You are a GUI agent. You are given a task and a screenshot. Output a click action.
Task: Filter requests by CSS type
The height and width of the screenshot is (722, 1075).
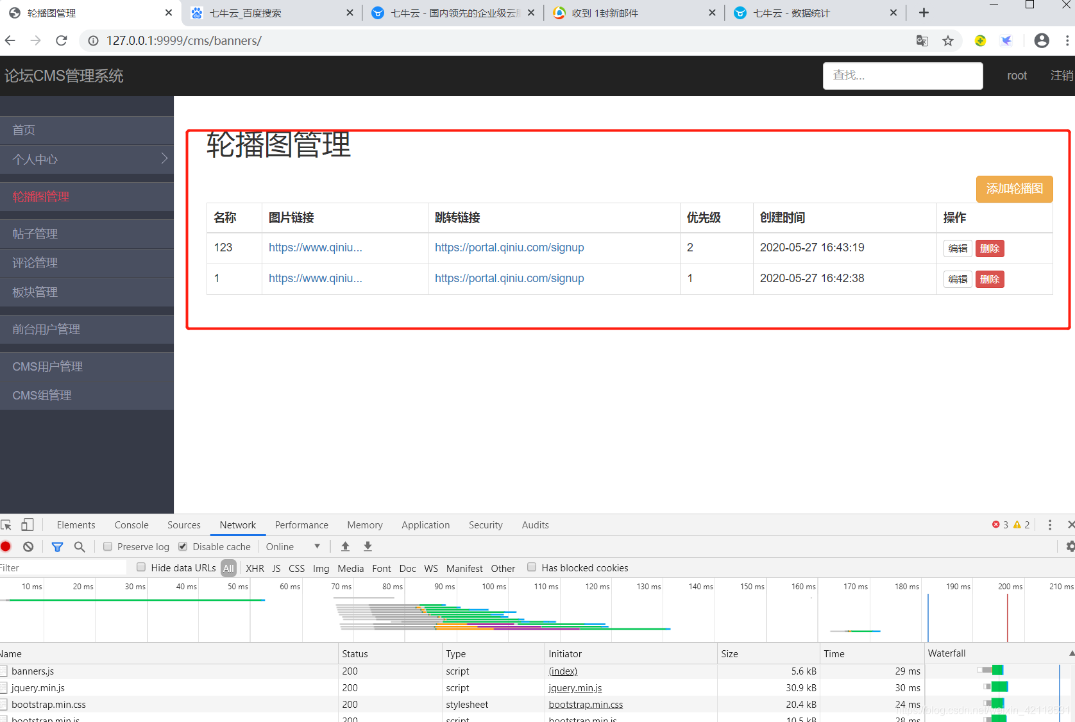(297, 568)
